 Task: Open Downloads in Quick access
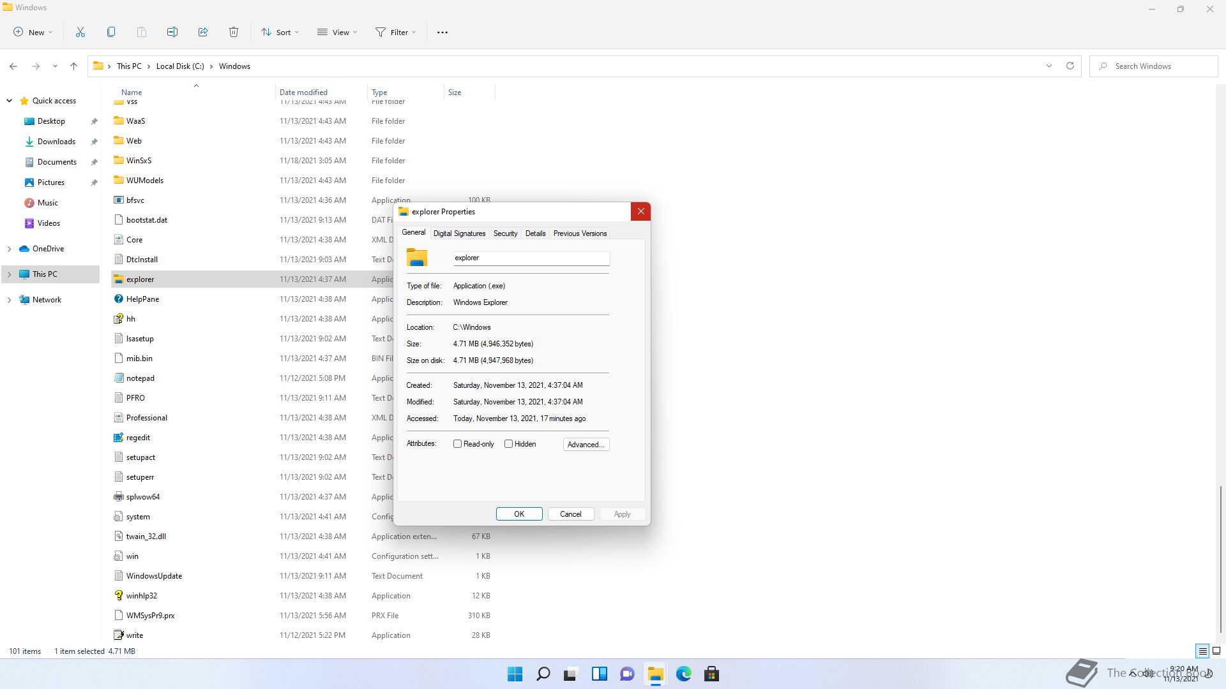pos(56,142)
